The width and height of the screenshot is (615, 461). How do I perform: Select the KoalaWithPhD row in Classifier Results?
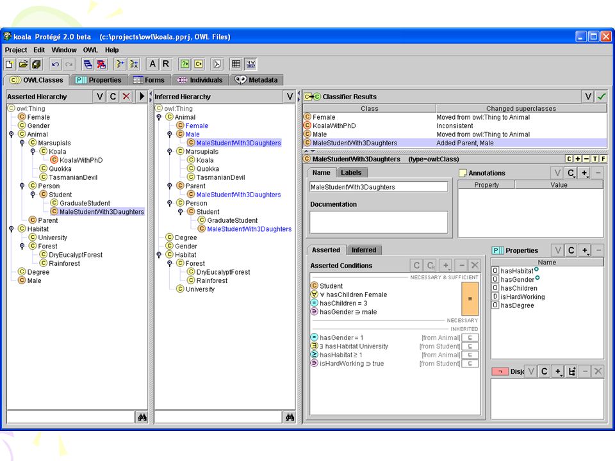click(x=455, y=126)
